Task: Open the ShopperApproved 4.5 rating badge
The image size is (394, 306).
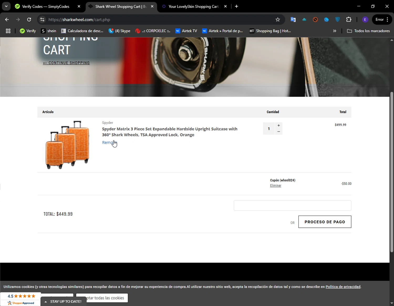Action: click(x=21, y=299)
